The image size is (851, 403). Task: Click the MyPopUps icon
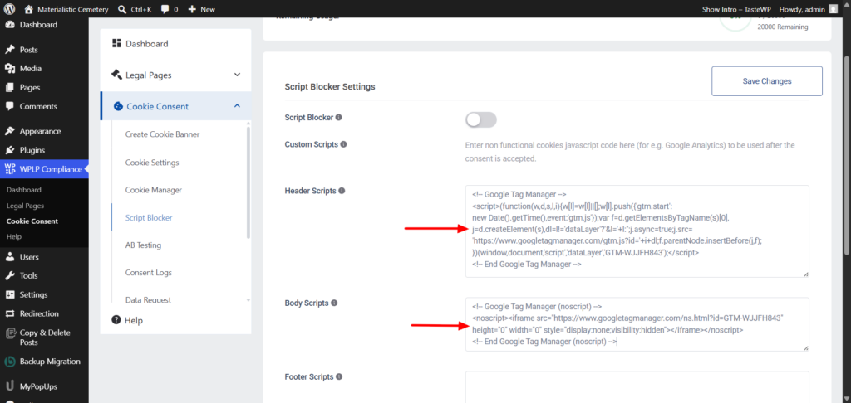pos(9,386)
